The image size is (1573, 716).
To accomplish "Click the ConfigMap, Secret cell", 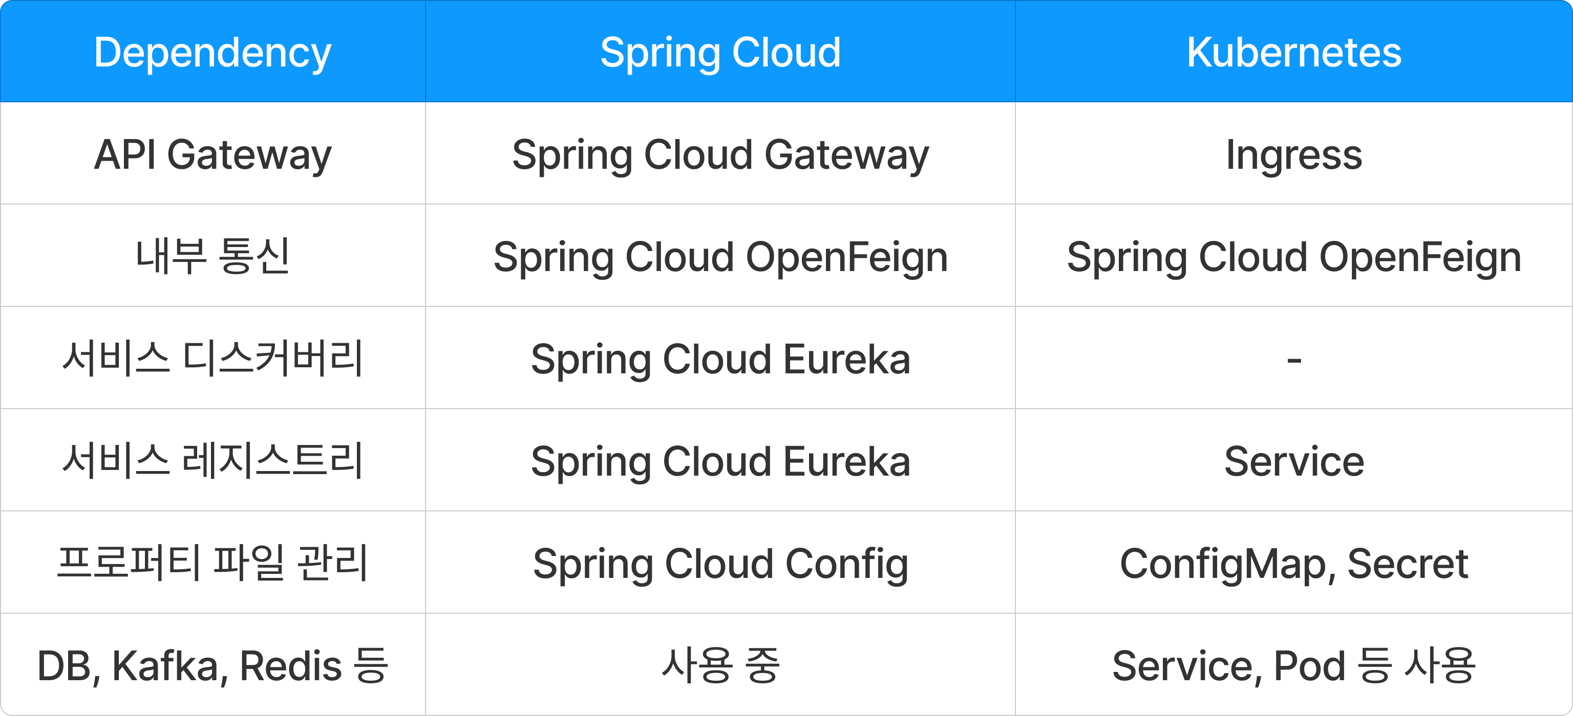I will 1293,563.
